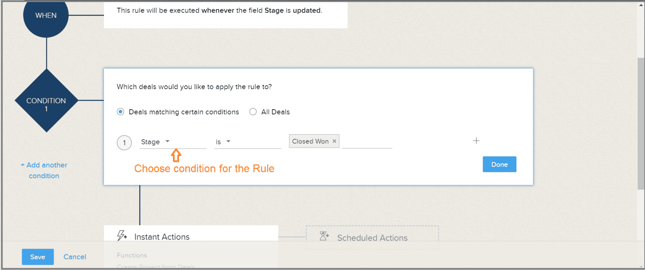Click the Cancel link
645x270 pixels.
coord(75,257)
